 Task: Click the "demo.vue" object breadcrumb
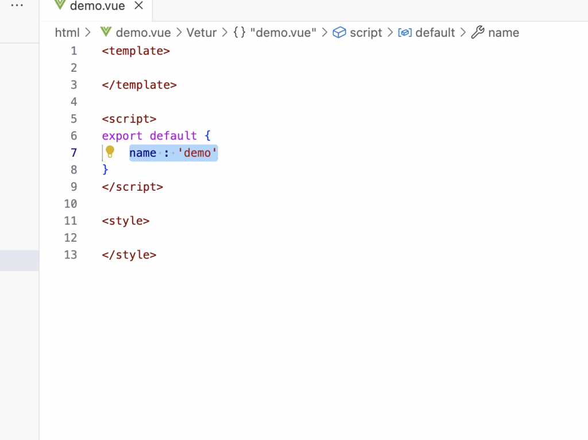pyautogui.click(x=283, y=33)
